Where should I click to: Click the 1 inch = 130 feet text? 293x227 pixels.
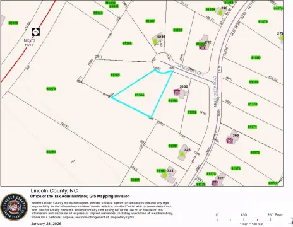252,224
